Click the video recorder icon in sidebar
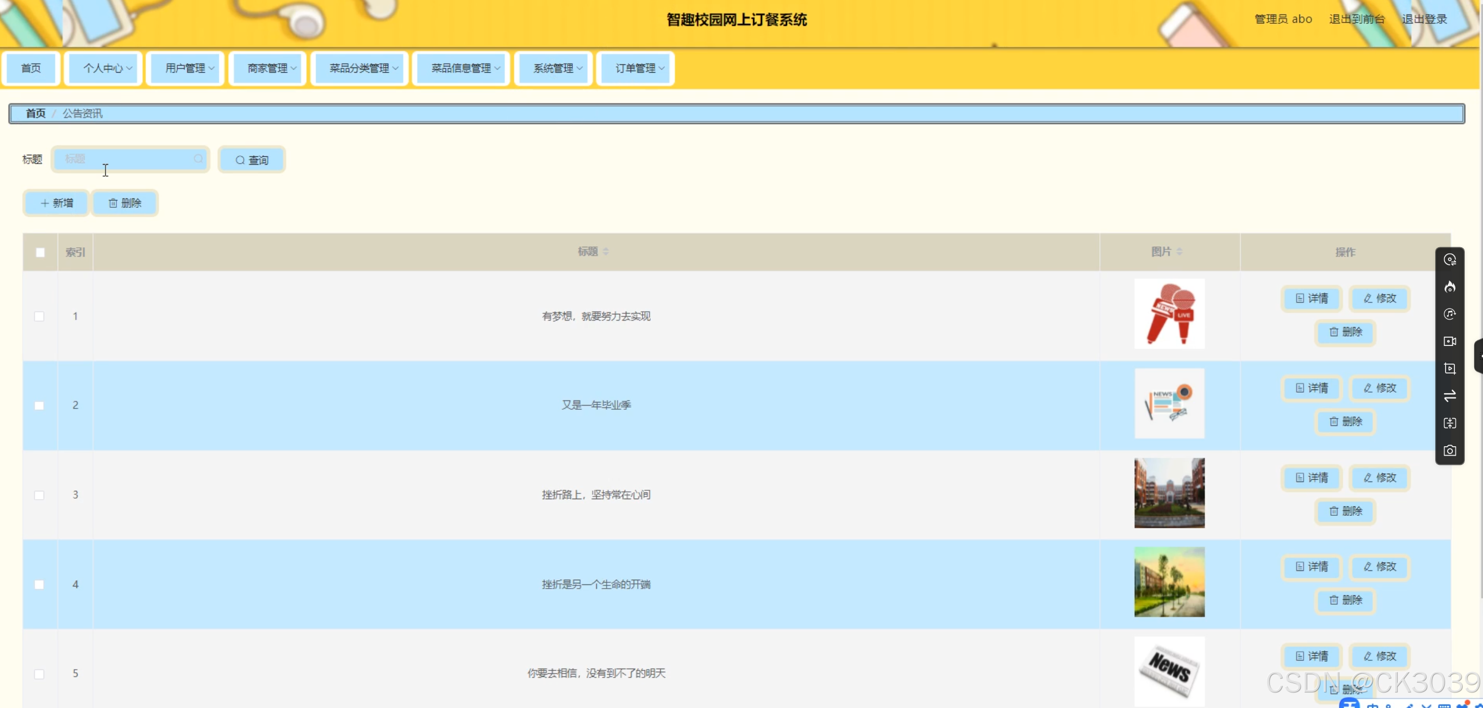1483x708 pixels. point(1450,341)
